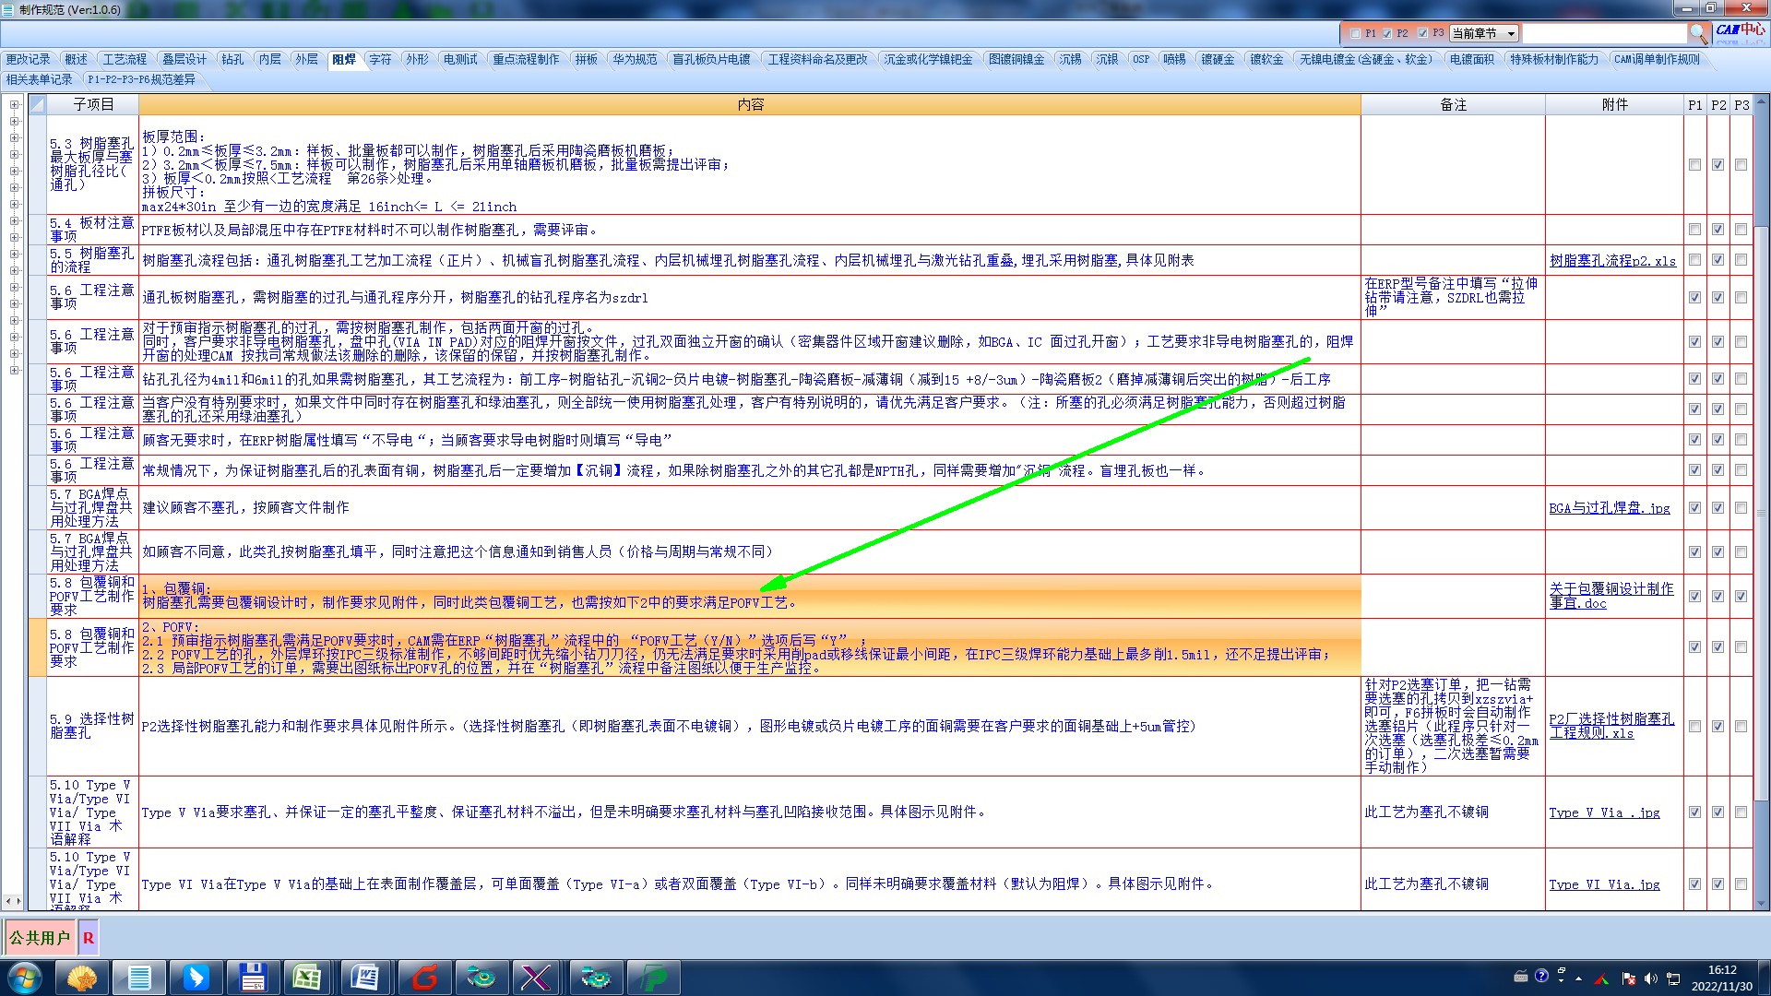Click the seashell taskbar icon

(82, 977)
